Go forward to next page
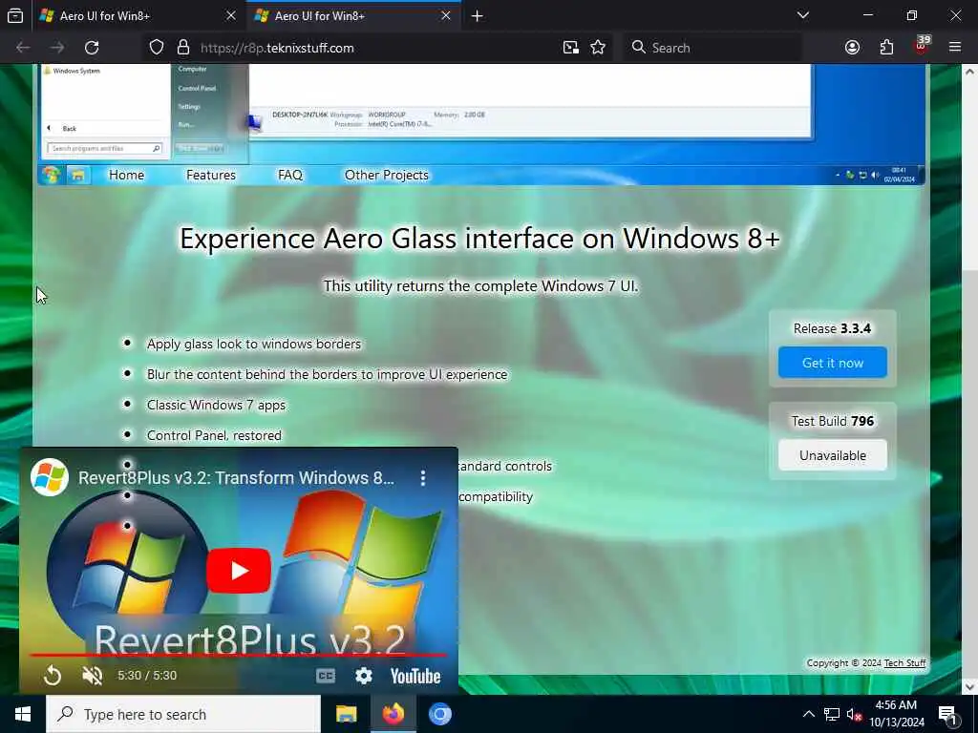 (x=57, y=48)
